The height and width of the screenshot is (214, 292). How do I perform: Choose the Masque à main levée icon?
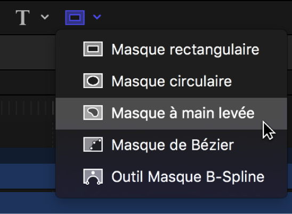(93, 112)
